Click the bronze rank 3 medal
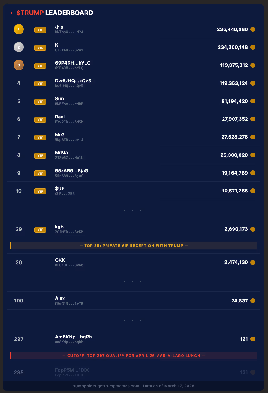Screen dimensions: 268x393 pos(19,65)
